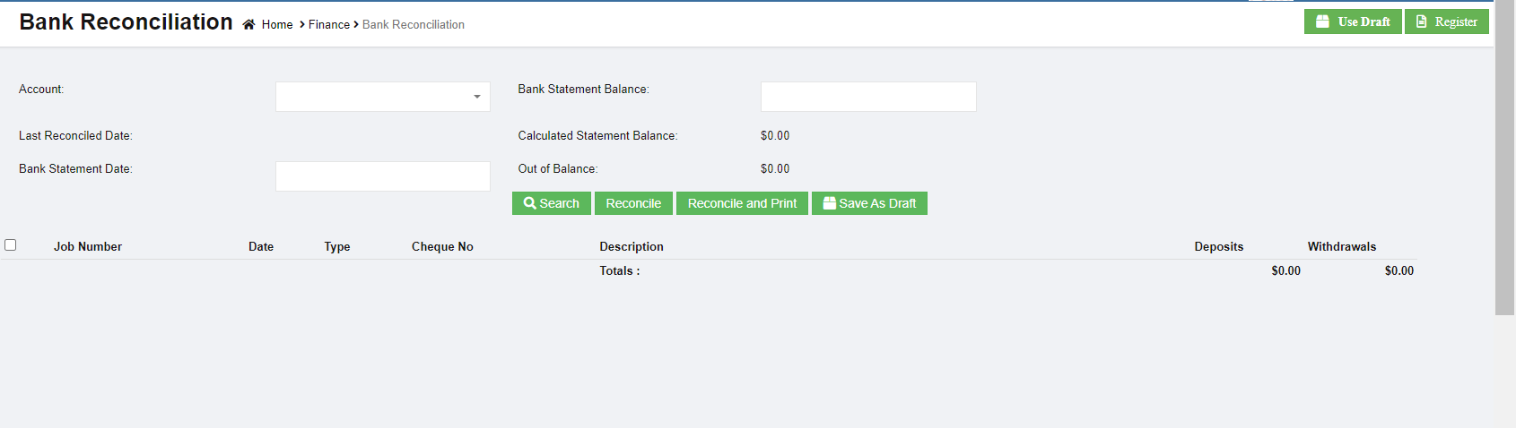
Task: Sort by the Job Number column header
Action: pos(88,247)
